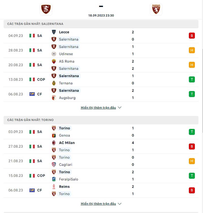Click the 'Hiển thị thêm trận đấu' link for Salernitana
The image size is (203, 213).
coord(98,108)
